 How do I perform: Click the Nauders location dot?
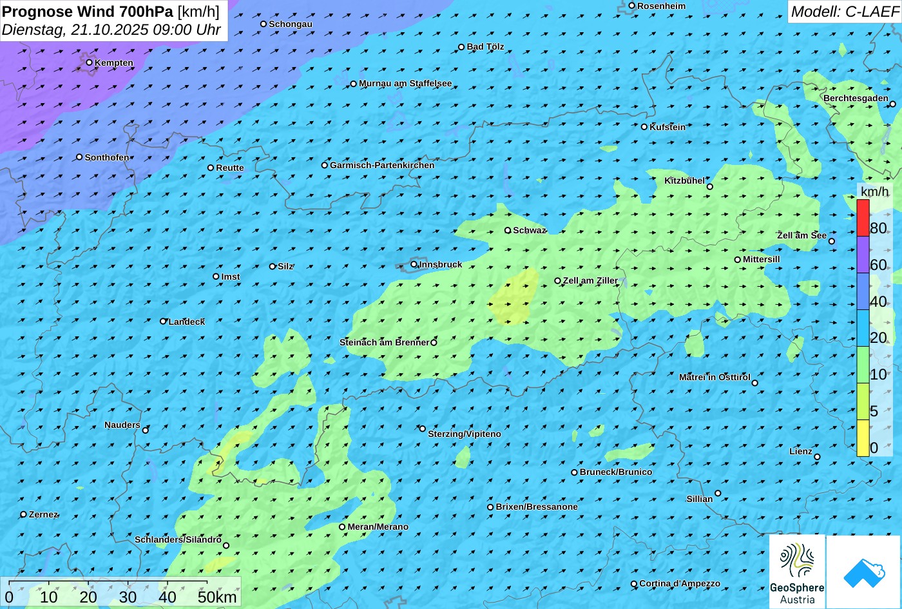[x=146, y=430]
